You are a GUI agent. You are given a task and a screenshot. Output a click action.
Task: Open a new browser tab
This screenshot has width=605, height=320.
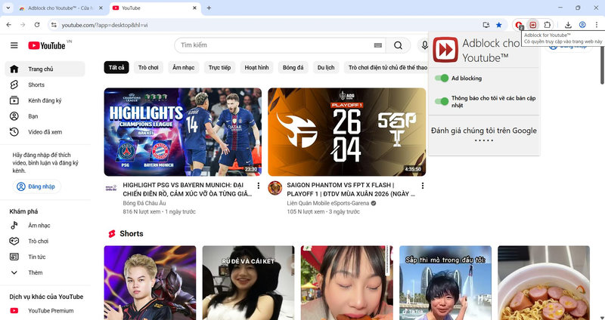(209, 8)
